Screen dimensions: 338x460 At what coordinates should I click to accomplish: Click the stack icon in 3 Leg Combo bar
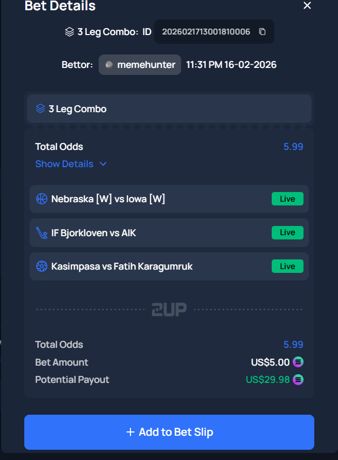40,109
